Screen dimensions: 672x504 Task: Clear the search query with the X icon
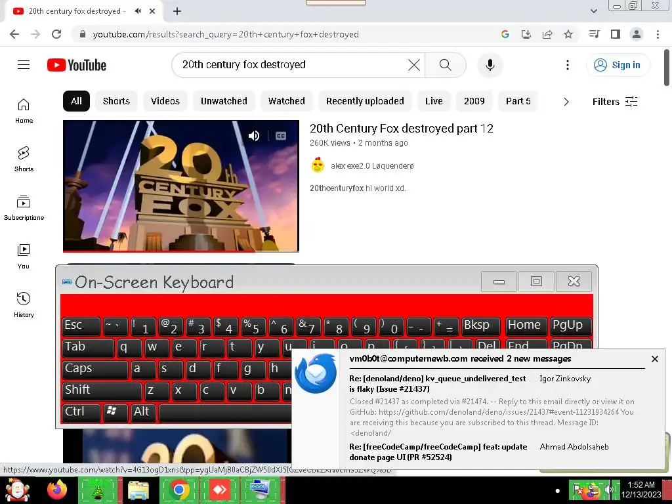414,65
